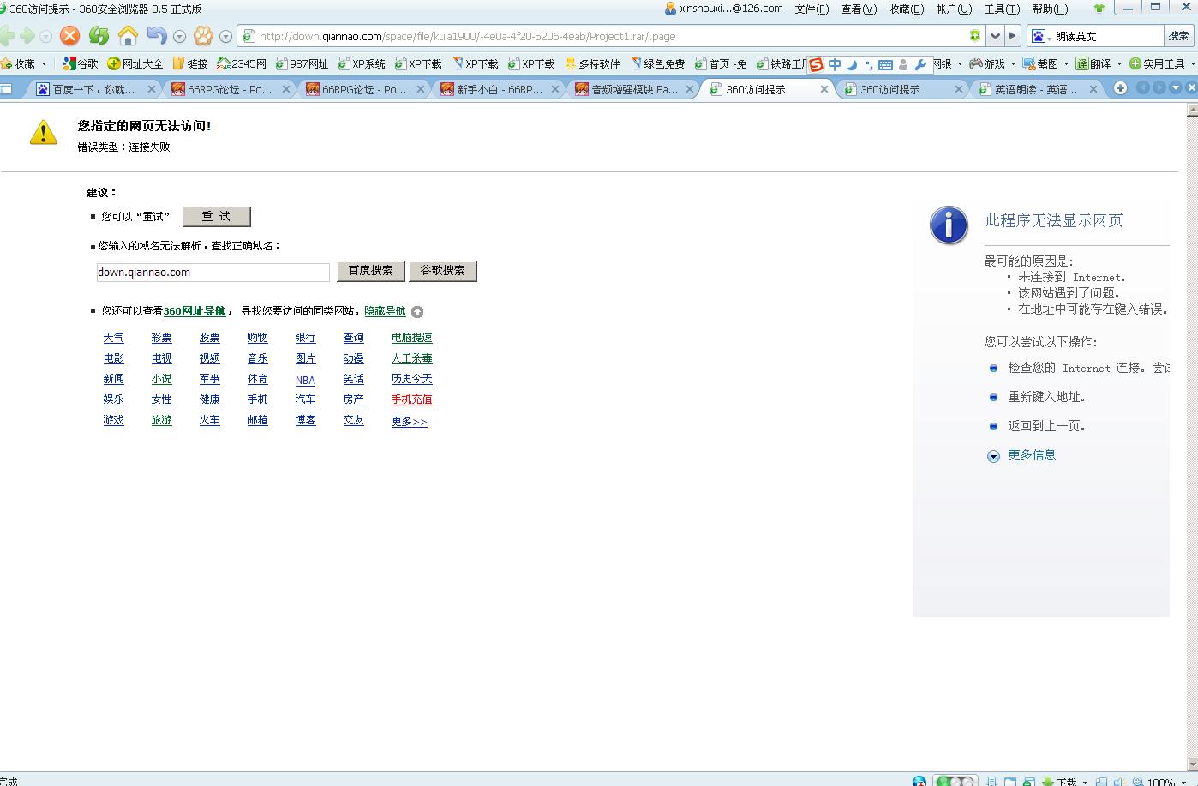The image size is (1198, 786).
Task: Click the address bar URL field
Action: [611, 36]
